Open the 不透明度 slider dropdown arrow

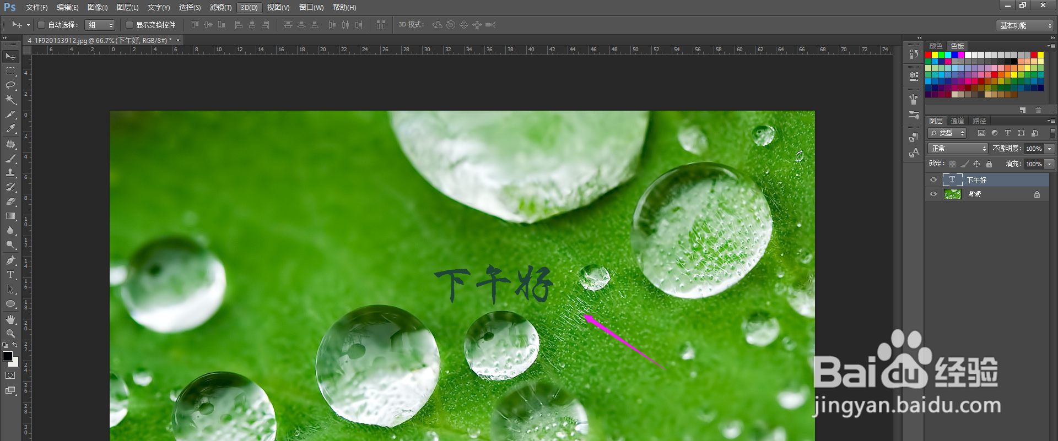(1050, 149)
